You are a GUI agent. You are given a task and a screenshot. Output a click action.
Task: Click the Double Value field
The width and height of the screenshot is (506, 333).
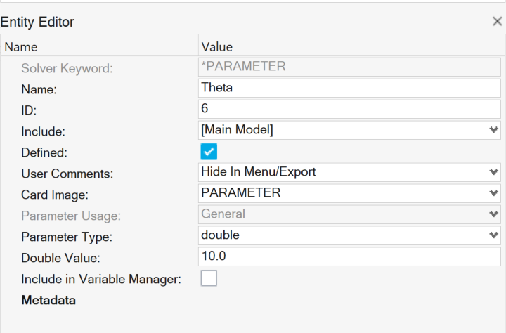(x=349, y=257)
